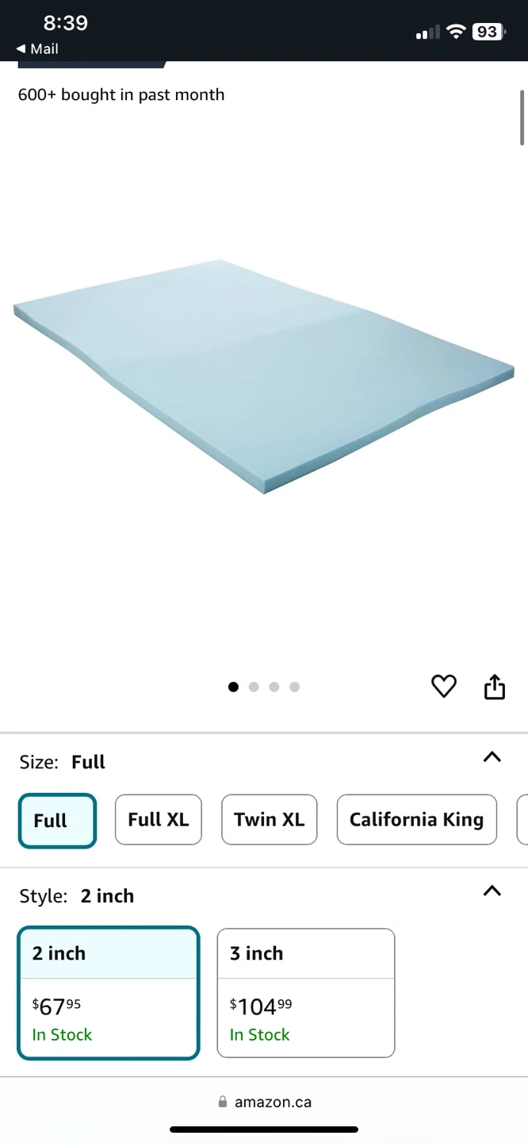Tap the cellular signal bars

click(x=427, y=33)
